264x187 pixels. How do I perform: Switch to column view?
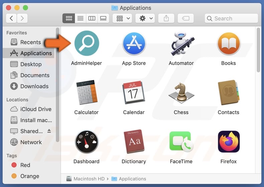coord(92,18)
